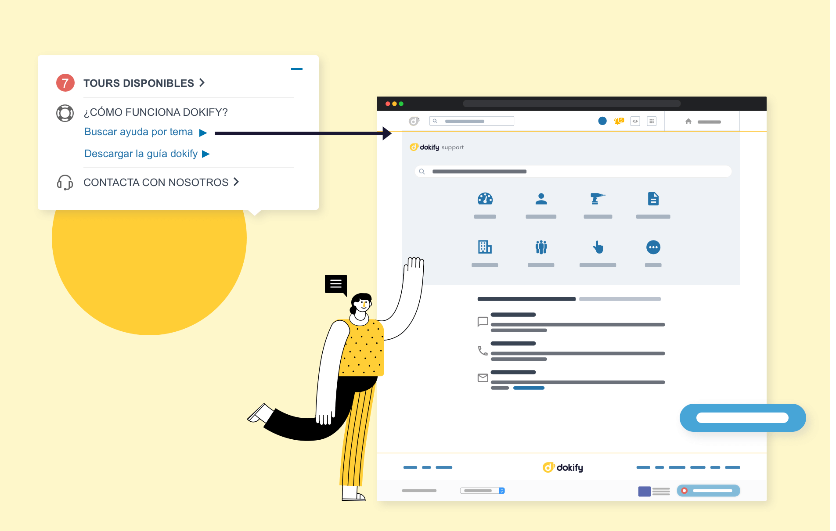Click the people group category icon

[x=541, y=248]
